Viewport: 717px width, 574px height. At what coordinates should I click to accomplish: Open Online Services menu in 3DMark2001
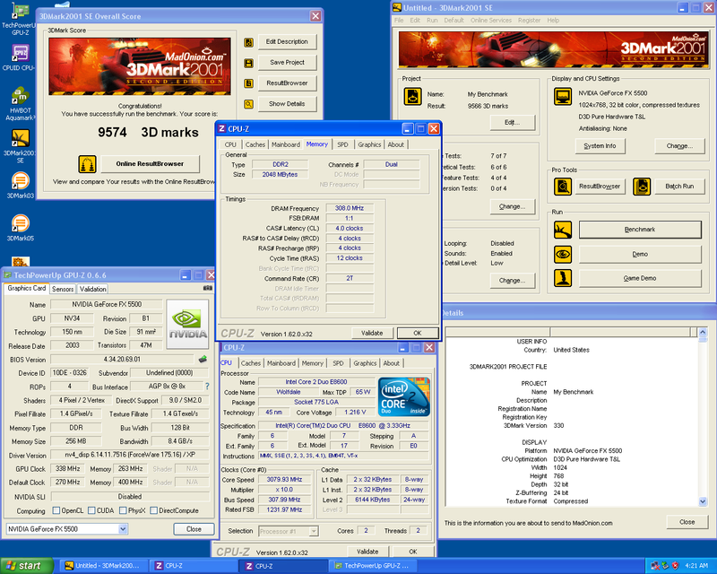click(x=491, y=20)
